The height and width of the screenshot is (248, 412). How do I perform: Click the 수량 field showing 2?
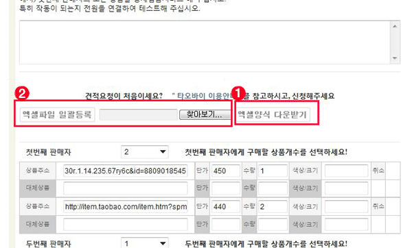tap(273, 207)
